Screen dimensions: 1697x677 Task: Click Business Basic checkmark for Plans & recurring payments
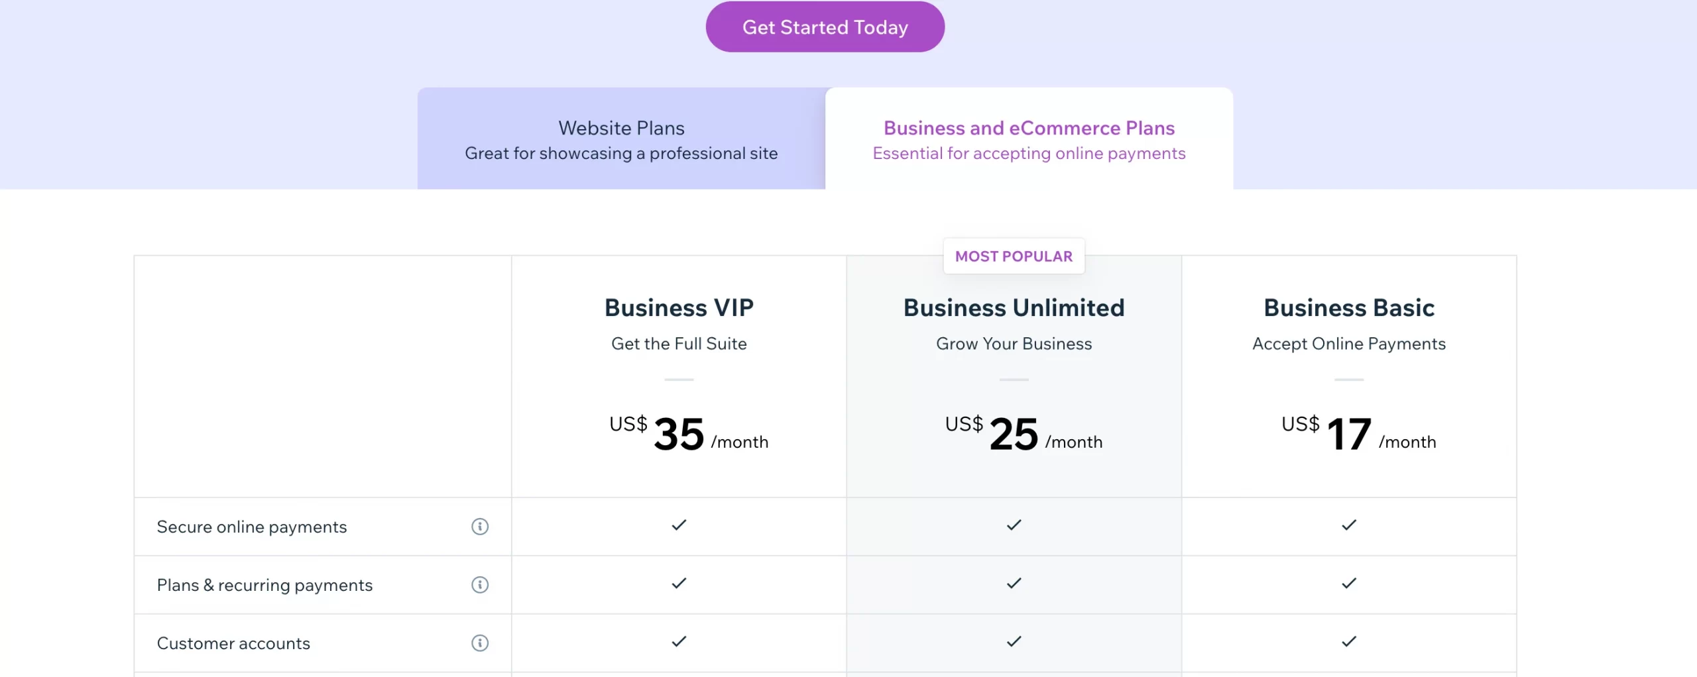point(1349,584)
